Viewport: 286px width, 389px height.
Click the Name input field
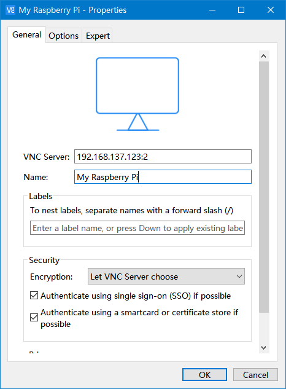pyautogui.click(x=163, y=177)
